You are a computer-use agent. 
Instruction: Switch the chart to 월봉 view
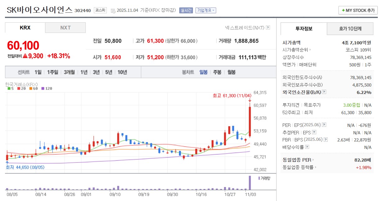point(232,72)
